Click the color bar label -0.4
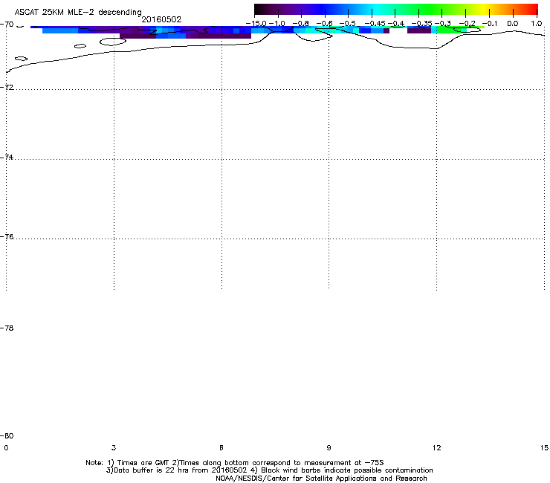 (x=395, y=24)
